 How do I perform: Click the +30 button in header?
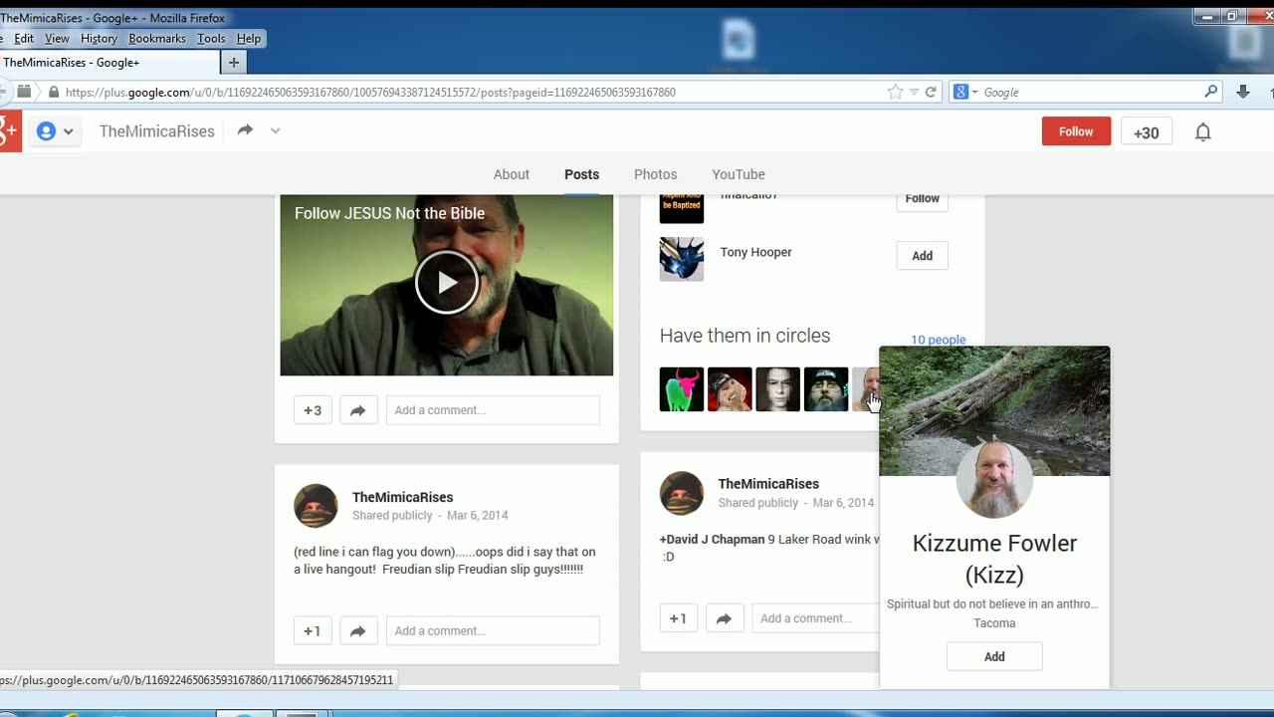tap(1146, 132)
